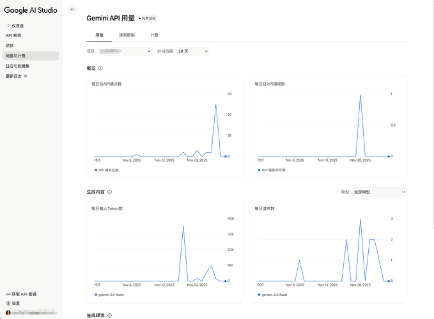Open the 模型 全部模型 dropdown

click(380, 192)
